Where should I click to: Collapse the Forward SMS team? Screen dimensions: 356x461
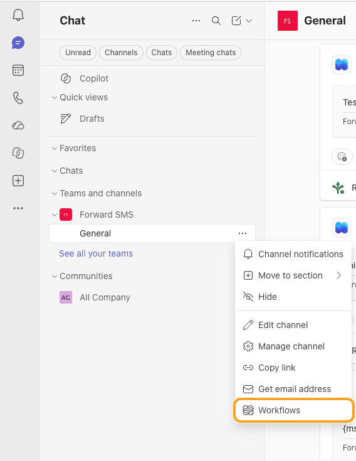(55, 215)
